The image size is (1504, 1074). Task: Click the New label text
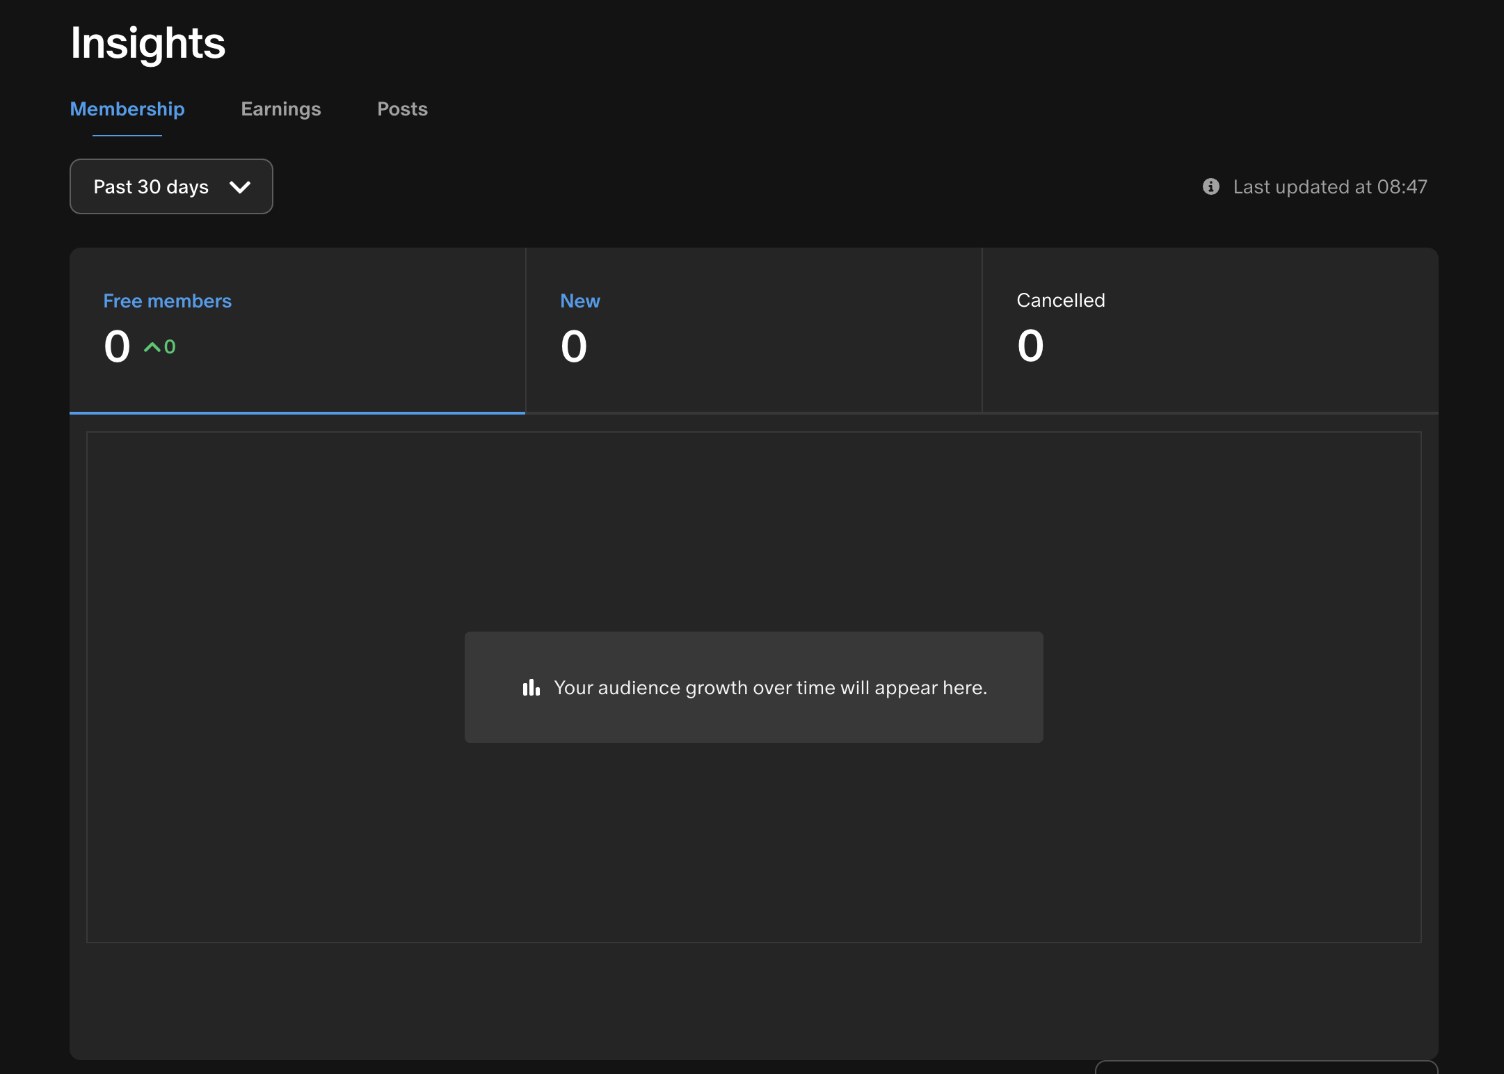pos(579,300)
